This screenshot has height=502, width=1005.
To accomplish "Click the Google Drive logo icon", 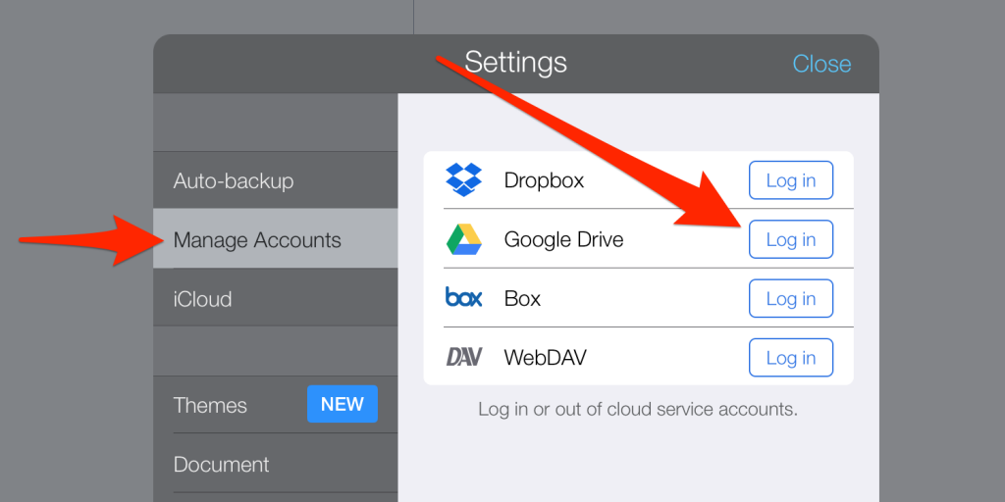I will (x=463, y=239).
